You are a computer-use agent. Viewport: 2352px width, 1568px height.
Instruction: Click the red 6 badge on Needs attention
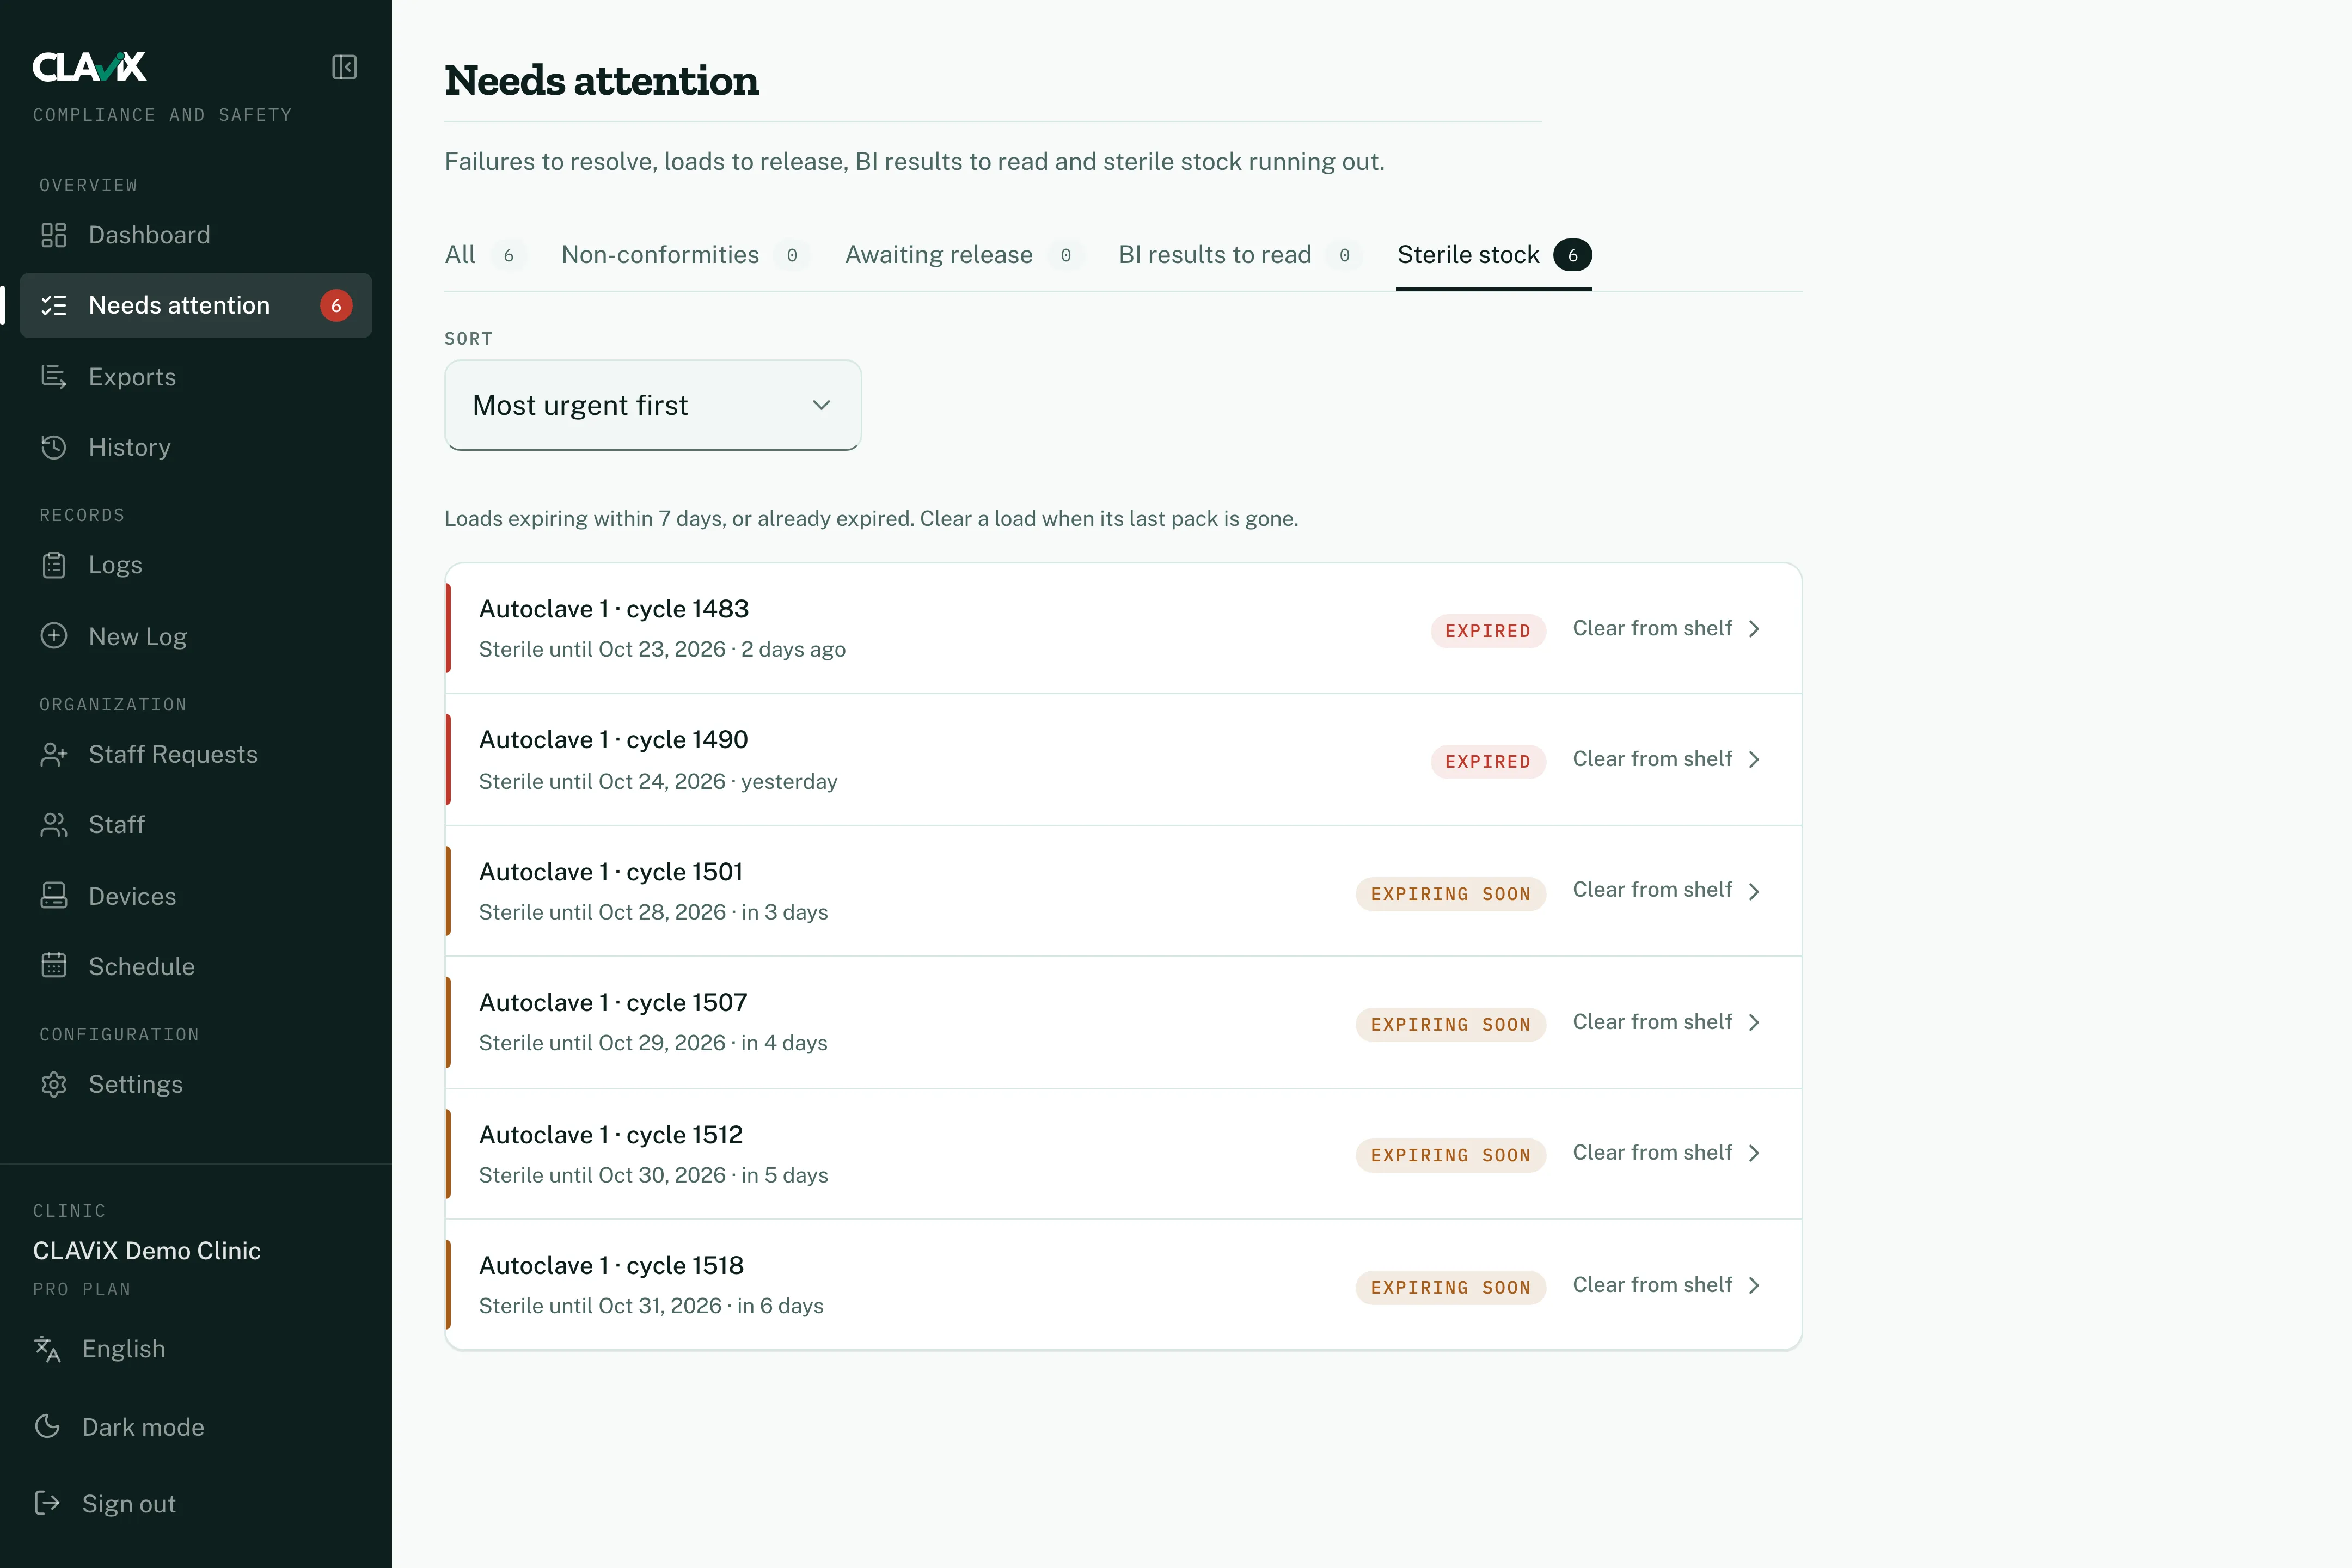(336, 305)
